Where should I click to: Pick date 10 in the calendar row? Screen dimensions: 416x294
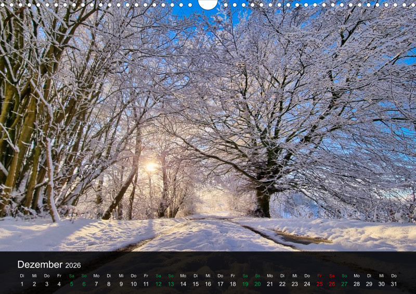(134, 284)
